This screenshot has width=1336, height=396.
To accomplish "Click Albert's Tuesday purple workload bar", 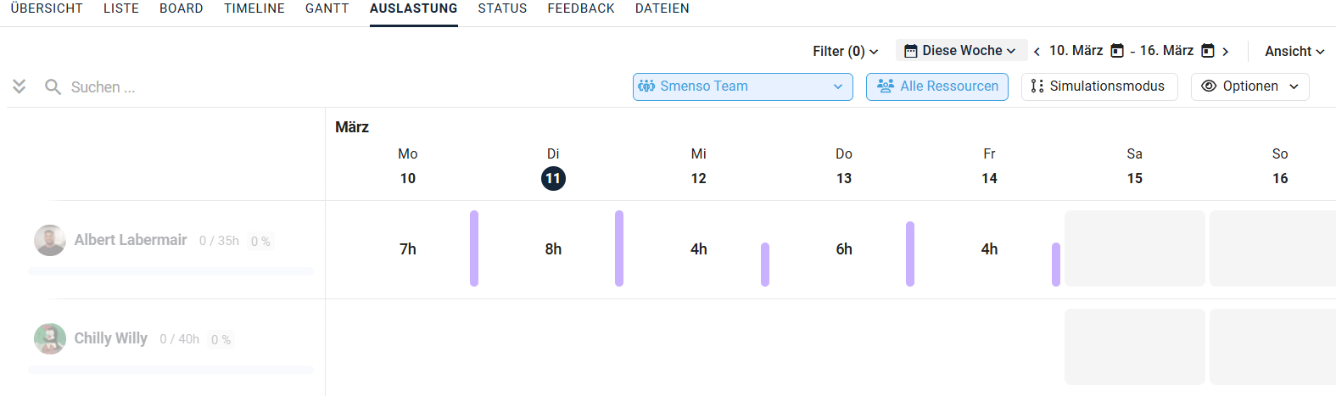I will 619,248.
